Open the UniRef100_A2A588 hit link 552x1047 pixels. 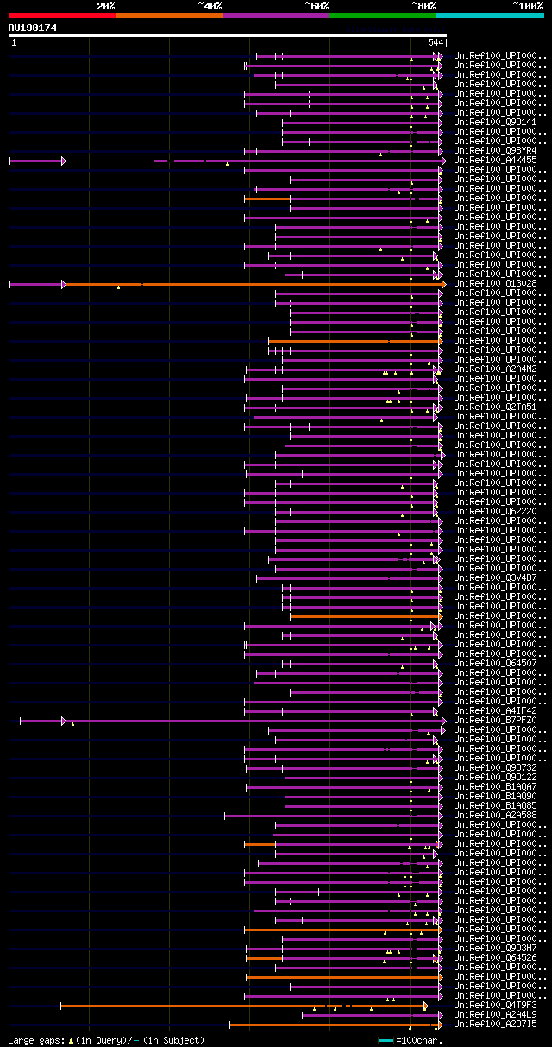pos(495,815)
